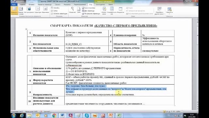The height and width of the screenshot is (118, 209).
Task: Click the cell 'Код показателя'
Action: [48, 41]
